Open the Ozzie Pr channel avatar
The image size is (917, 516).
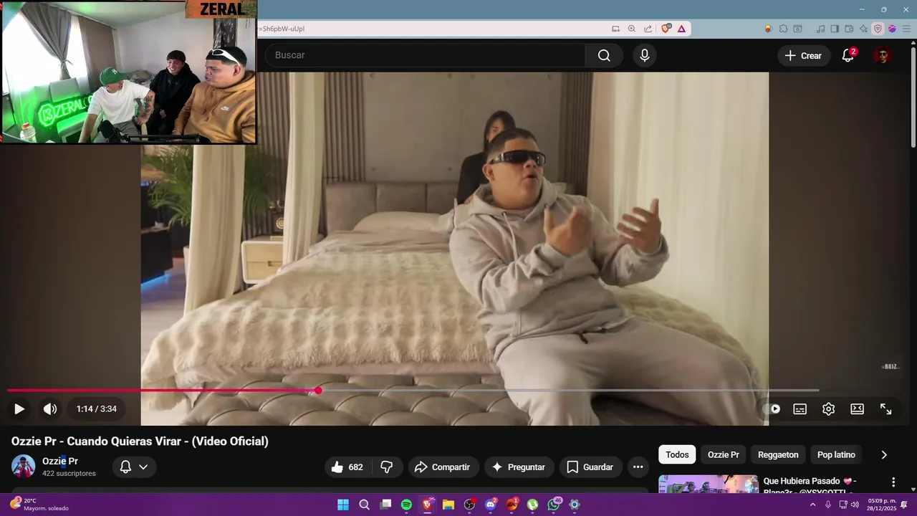pyautogui.click(x=23, y=467)
